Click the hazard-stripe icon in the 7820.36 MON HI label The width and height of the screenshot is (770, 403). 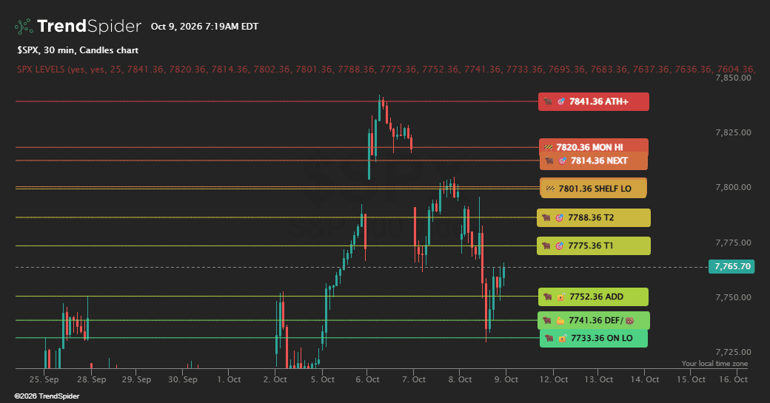[549, 148]
